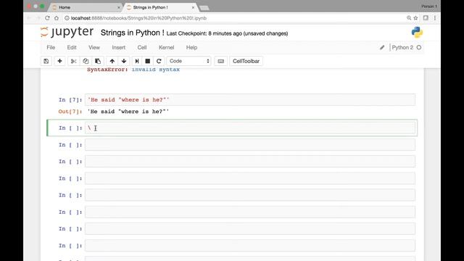Click into input cell In [7]

[x=249, y=100]
